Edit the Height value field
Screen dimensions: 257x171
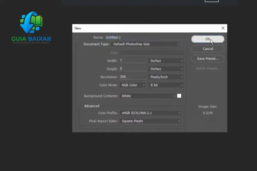tap(133, 69)
